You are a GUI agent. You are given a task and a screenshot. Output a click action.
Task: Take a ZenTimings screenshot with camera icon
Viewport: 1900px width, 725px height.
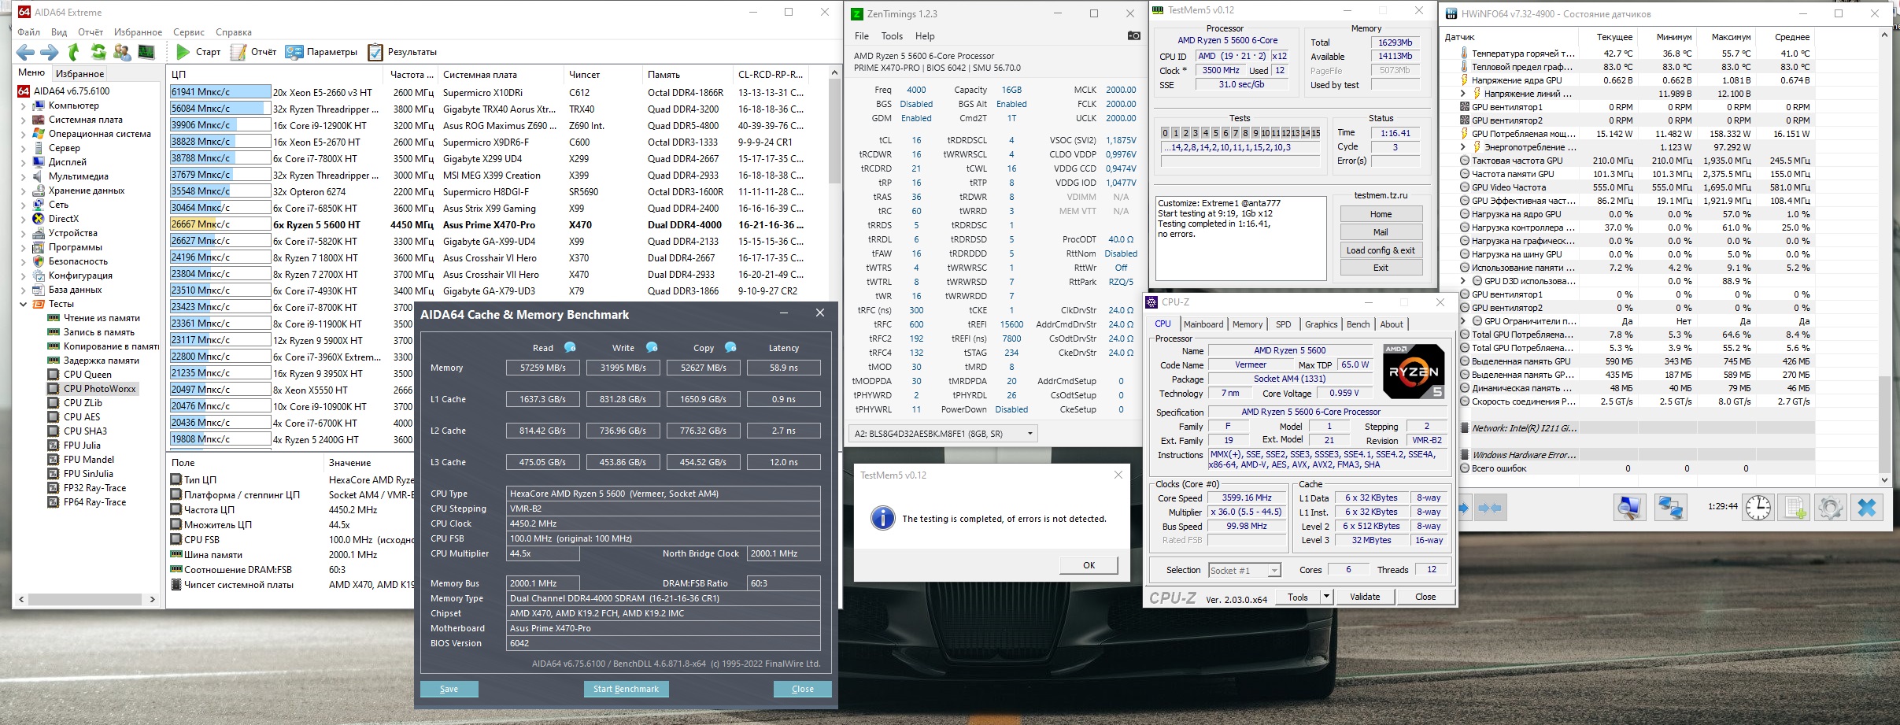1133,35
